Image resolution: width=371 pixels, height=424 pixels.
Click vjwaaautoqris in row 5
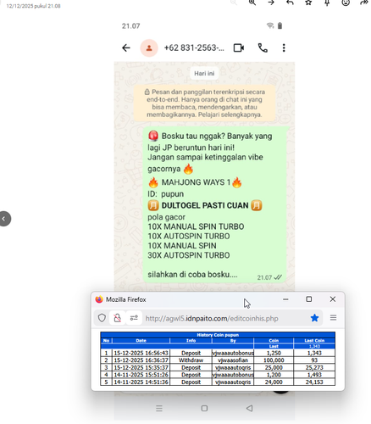pos(233,382)
